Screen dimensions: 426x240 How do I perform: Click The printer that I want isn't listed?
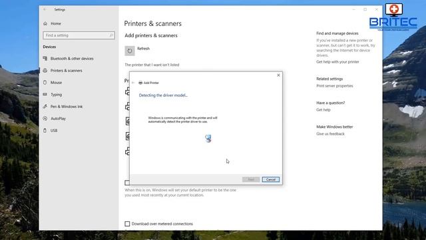tap(152, 65)
